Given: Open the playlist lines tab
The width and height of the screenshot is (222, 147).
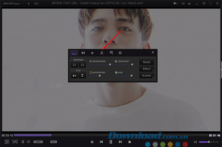Looking at the screenshot, I should click(x=111, y=53).
